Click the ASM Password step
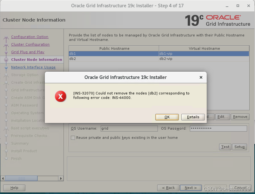This screenshot has width=255, height=194. (24, 105)
